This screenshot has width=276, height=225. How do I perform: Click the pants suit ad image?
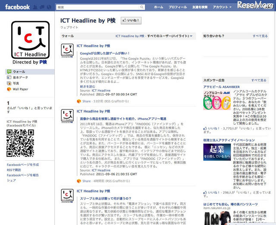(x=217, y=218)
